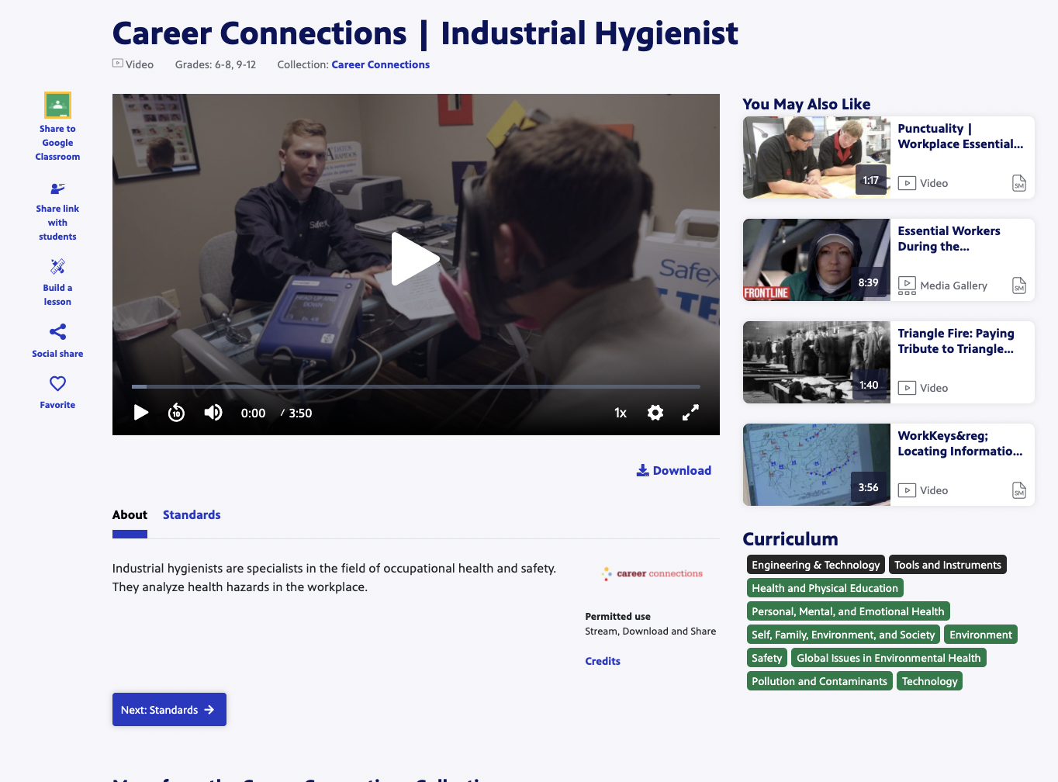Click the Share link with students icon
This screenshot has width=1058, height=782.
pos(57,189)
